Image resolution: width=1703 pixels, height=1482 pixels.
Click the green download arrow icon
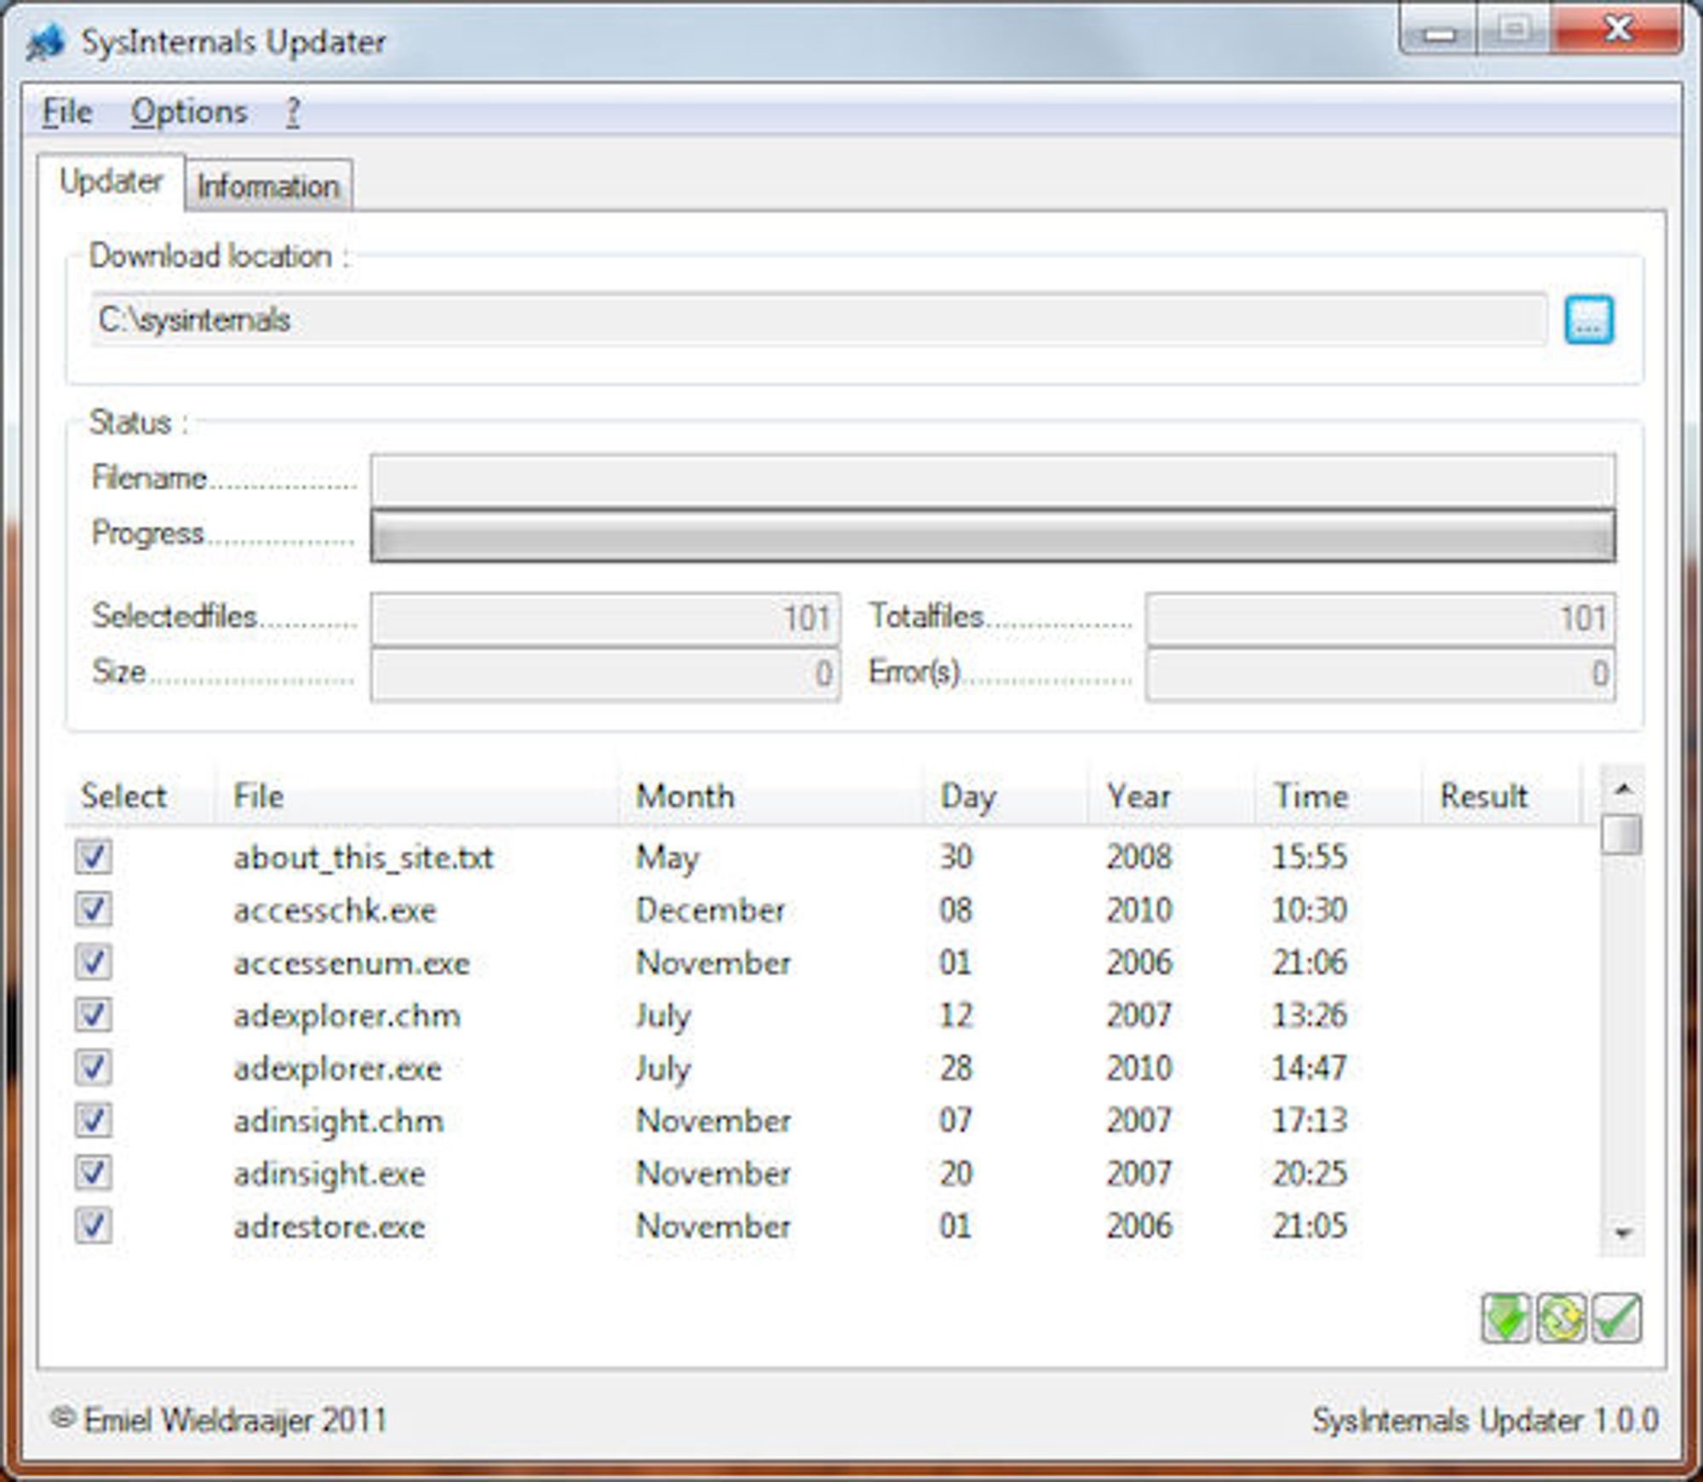[x=1505, y=1318]
